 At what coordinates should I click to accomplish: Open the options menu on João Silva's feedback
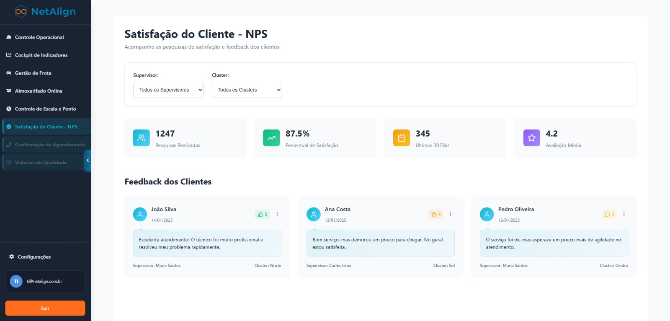click(x=277, y=214)
